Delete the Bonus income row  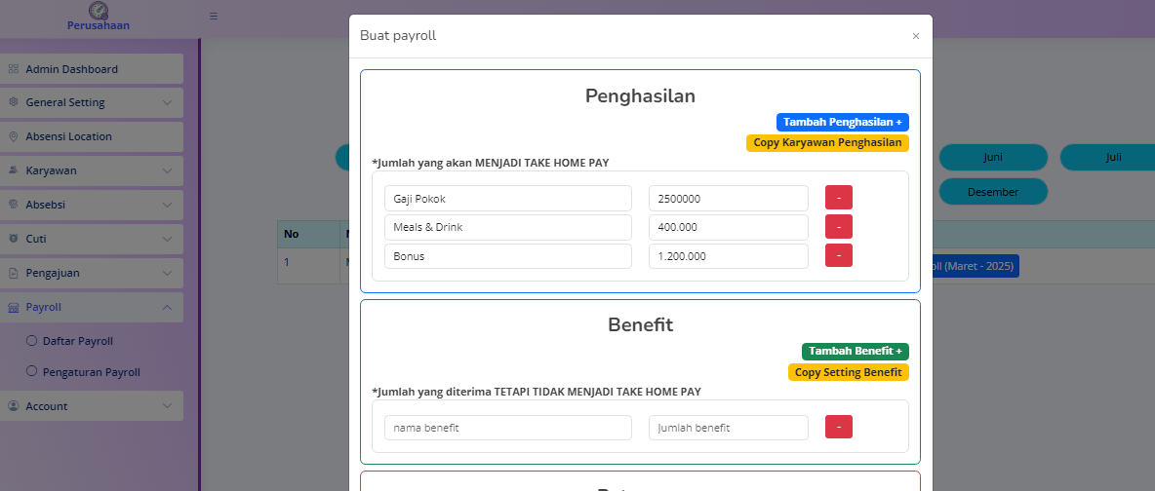[838, 255]
